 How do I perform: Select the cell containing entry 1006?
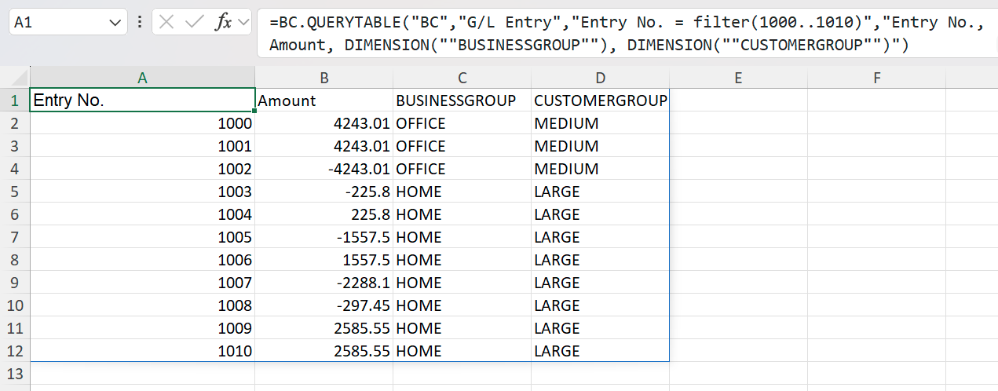(142, 260)
